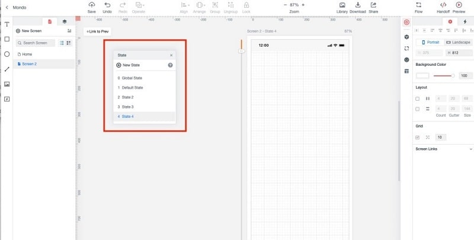The image size is (474, 240).
Task: Open the components cube icon panel
Action: coord(406,37)
